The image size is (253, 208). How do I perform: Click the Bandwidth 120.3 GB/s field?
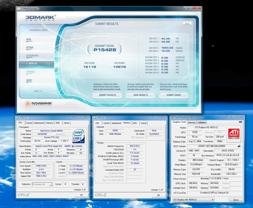coord(231,174)
